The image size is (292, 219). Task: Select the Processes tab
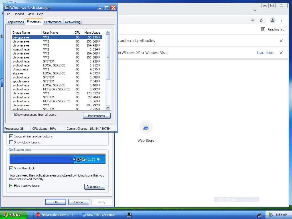pos(34,21)
